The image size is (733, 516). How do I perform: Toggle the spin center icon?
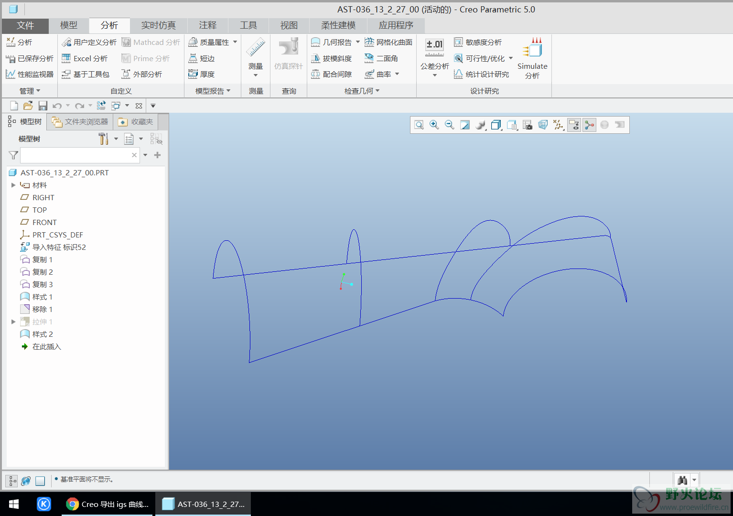tap(589, 125)
